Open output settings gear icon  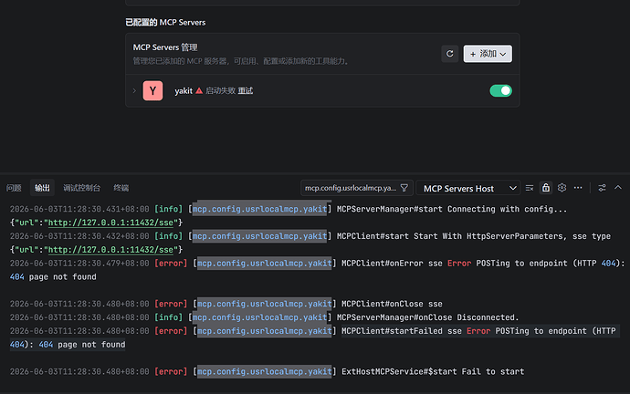click(x=562, y=187)
